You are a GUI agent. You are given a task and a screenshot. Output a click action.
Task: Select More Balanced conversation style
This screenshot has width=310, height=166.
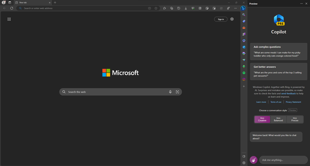click(278, 120)
